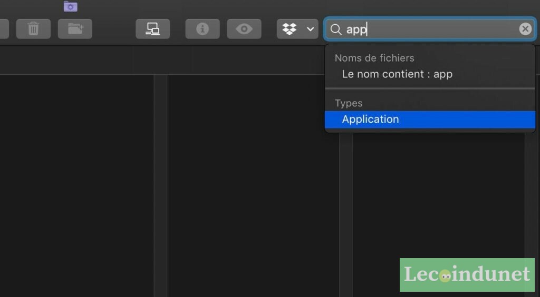Select "Le nom contient : app" suggestion

(x=397, y=74)
